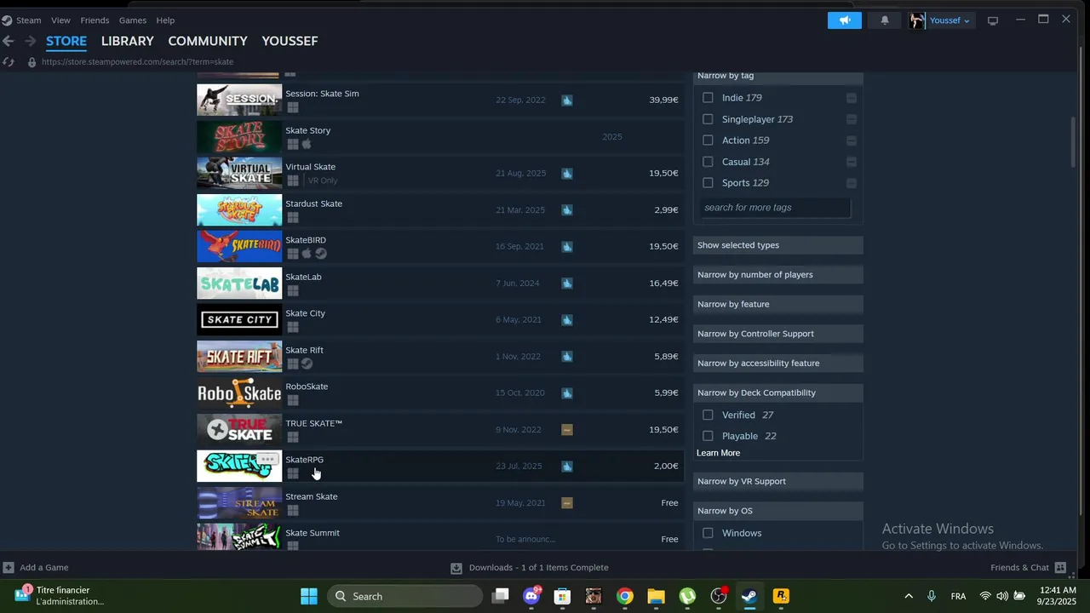Exclude the Indie tag with its minus button
This screenshot has height=613, width=1090.
point(852,98)
